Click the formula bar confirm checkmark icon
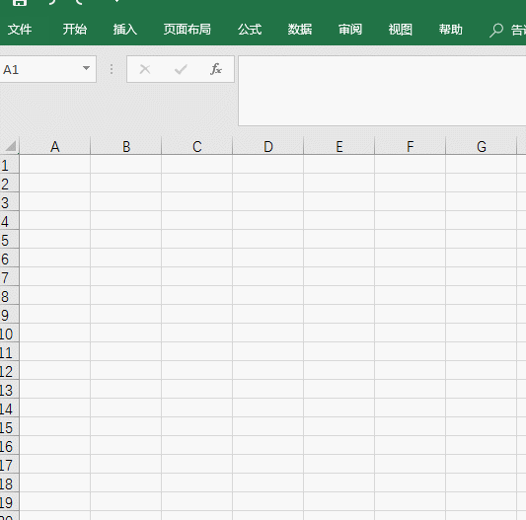This screenshot has width=526, height=520. pyautogui.click(x=181, y=69)
